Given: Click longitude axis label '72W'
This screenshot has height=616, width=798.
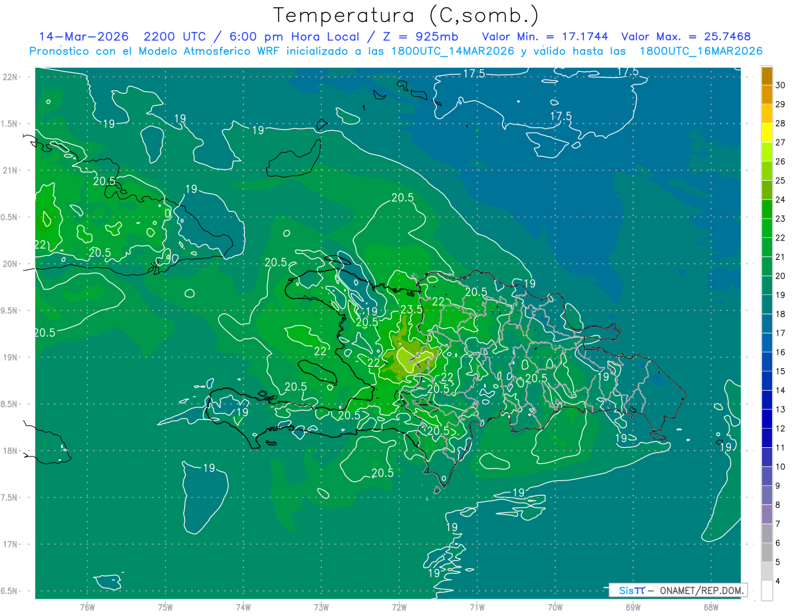Looking at the screenshot, I should [399, 607].
